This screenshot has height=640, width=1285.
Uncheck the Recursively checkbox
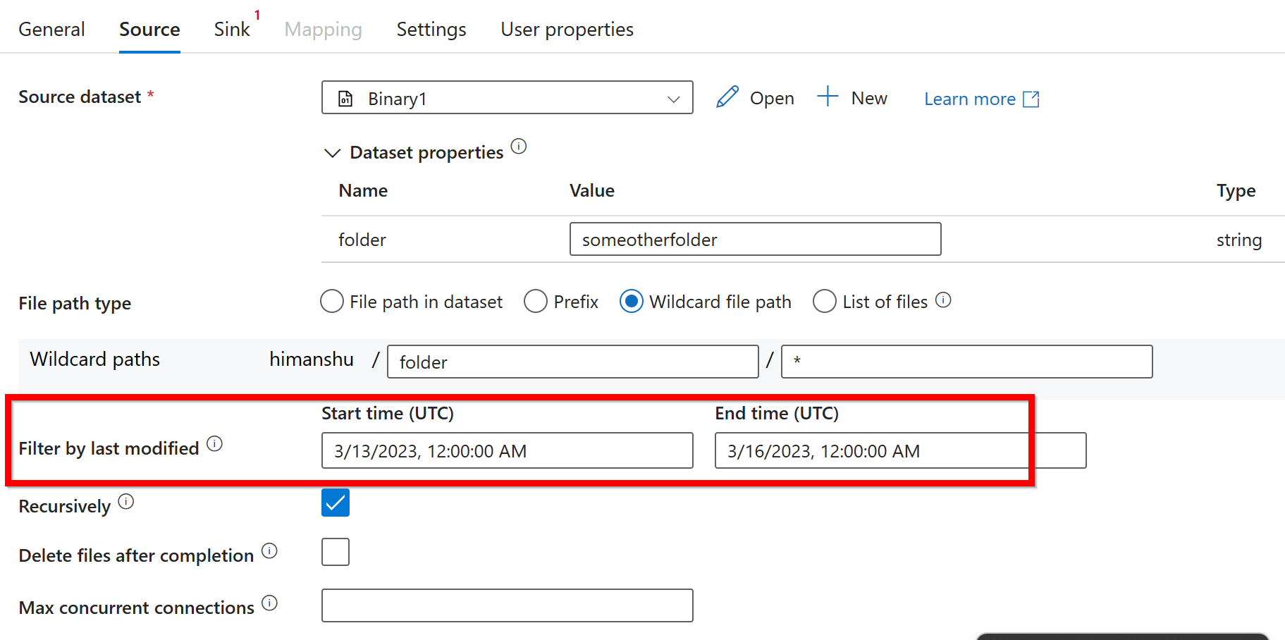coord(336,503)
